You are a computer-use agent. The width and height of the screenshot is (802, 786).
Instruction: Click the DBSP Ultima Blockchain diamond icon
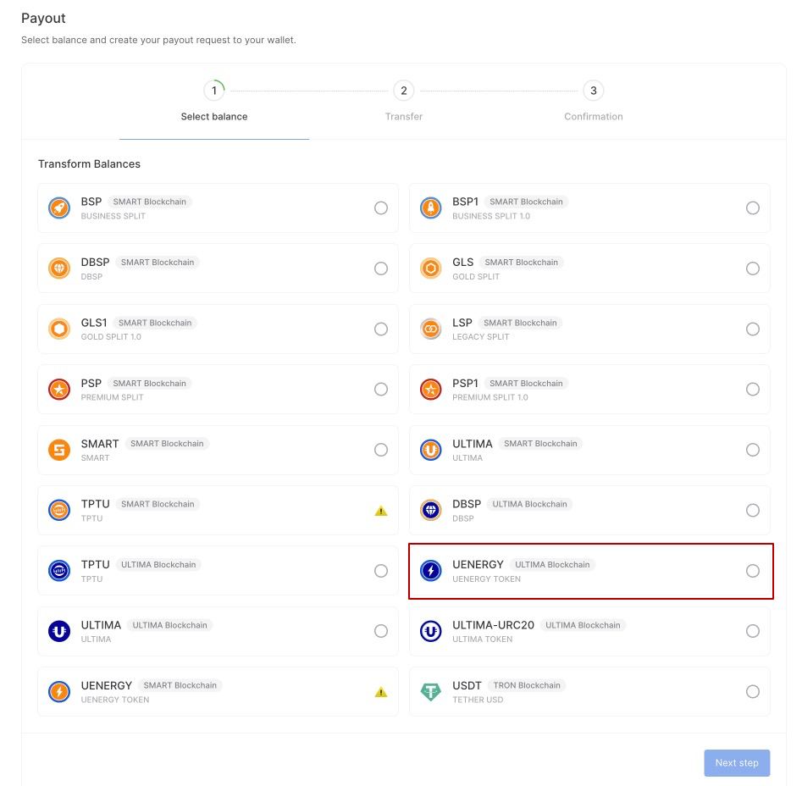pos(431,510)
